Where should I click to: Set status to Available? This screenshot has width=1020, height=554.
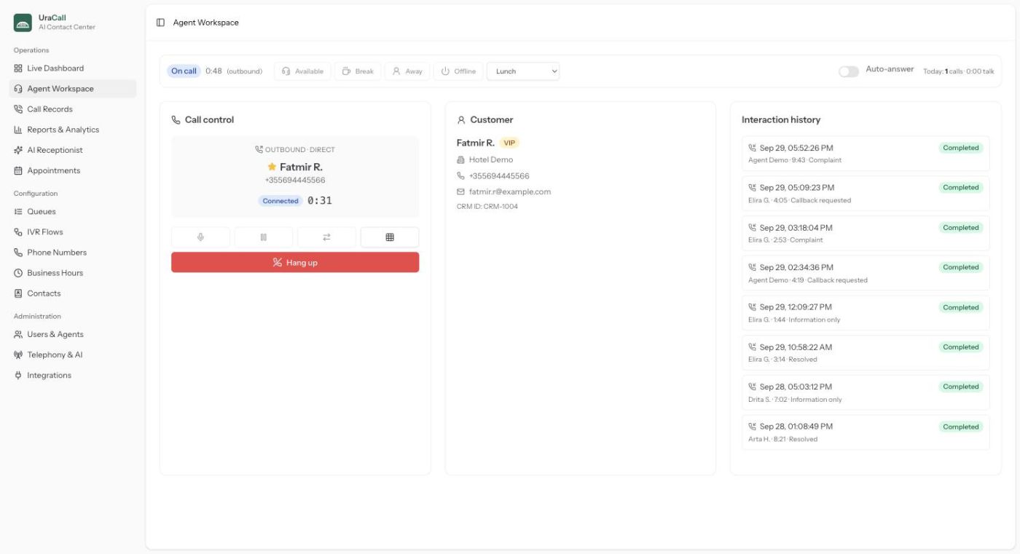click(x=302, y=71)
